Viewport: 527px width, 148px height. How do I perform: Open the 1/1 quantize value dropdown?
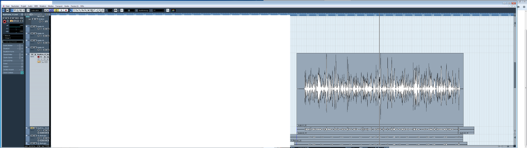158,10
